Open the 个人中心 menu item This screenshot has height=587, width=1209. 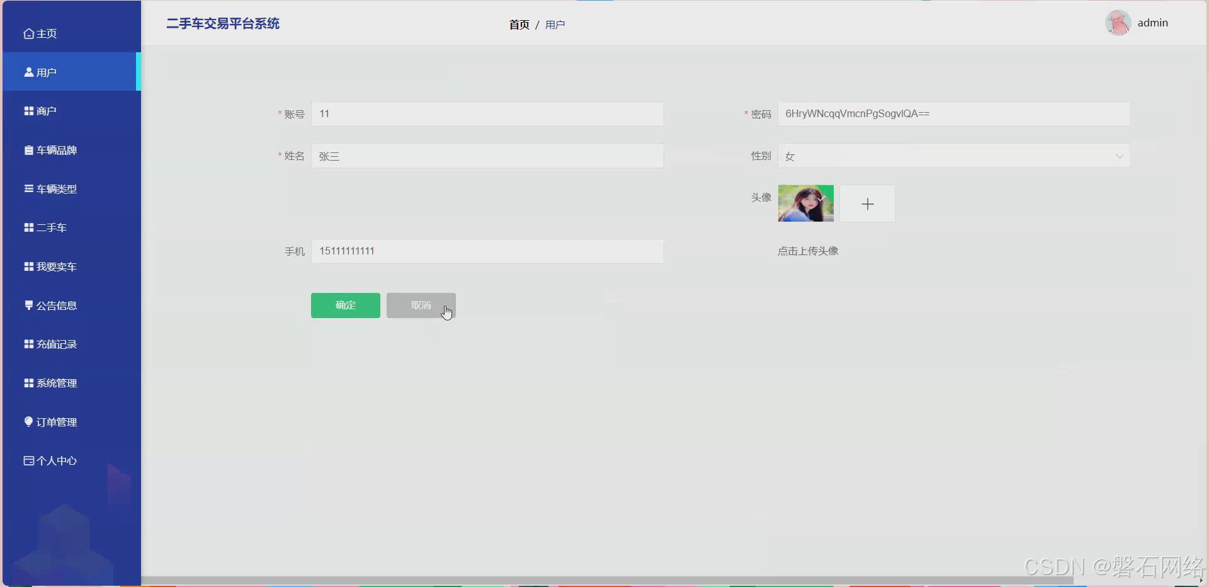pyautogui.click(x=72, y=460)
